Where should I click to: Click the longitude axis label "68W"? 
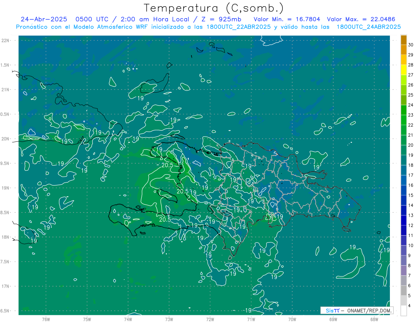tap(374, 319)
